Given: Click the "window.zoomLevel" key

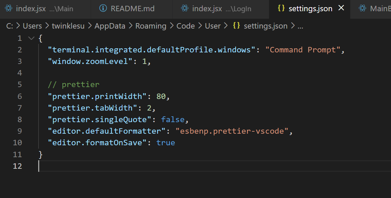Looking at the screenshot, I should pos(90,62).
